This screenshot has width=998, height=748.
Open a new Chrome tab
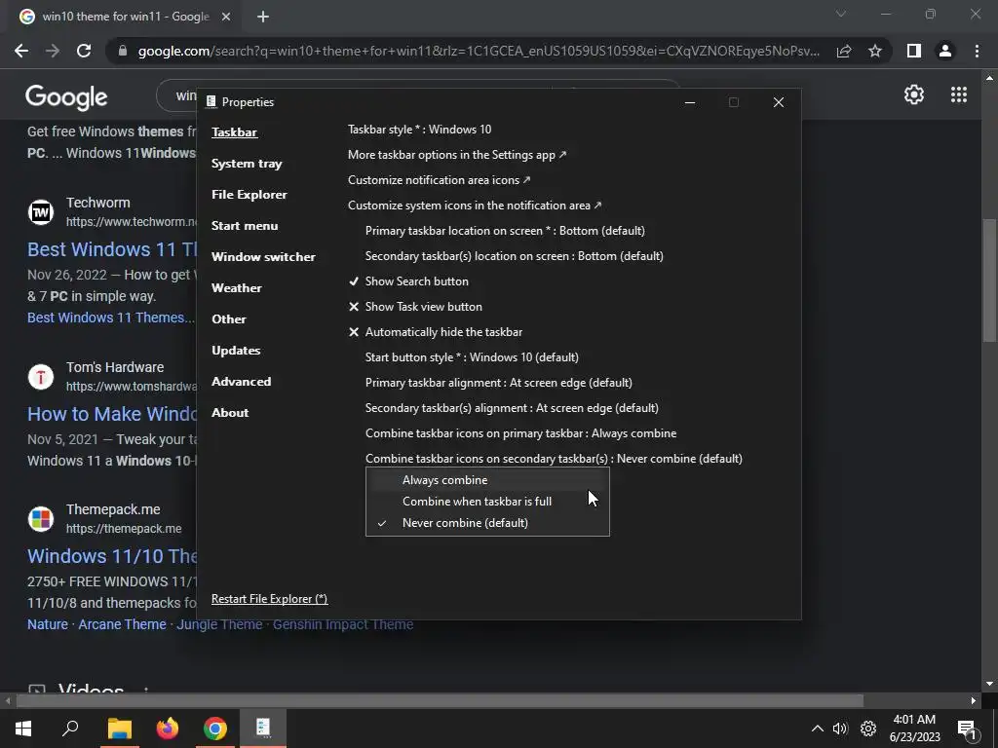[263, 17]
